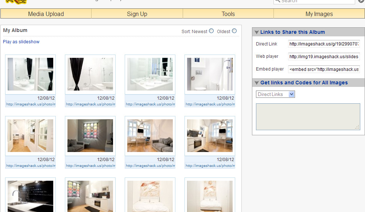Select the Oldest sort radio button

pyautogui.click(x=234, y=31)
